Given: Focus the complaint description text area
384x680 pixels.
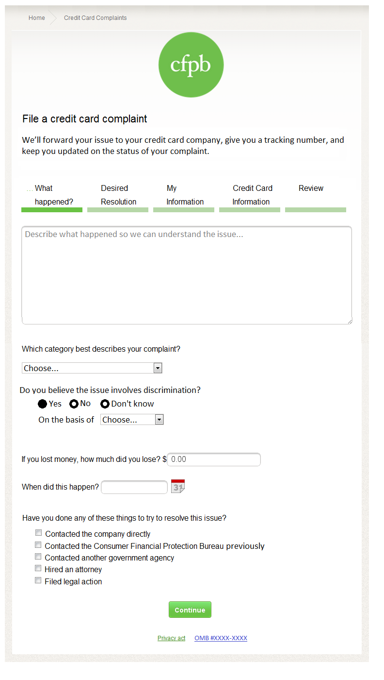Looking at the screenshot, I should click(x=187, y=275).
